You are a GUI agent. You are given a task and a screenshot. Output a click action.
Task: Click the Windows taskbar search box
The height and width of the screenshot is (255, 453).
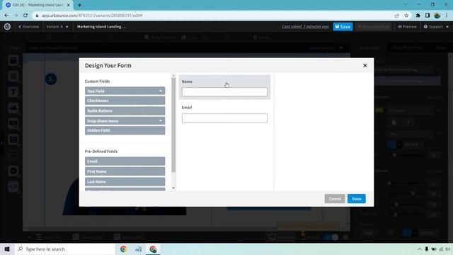click(64, 249)
